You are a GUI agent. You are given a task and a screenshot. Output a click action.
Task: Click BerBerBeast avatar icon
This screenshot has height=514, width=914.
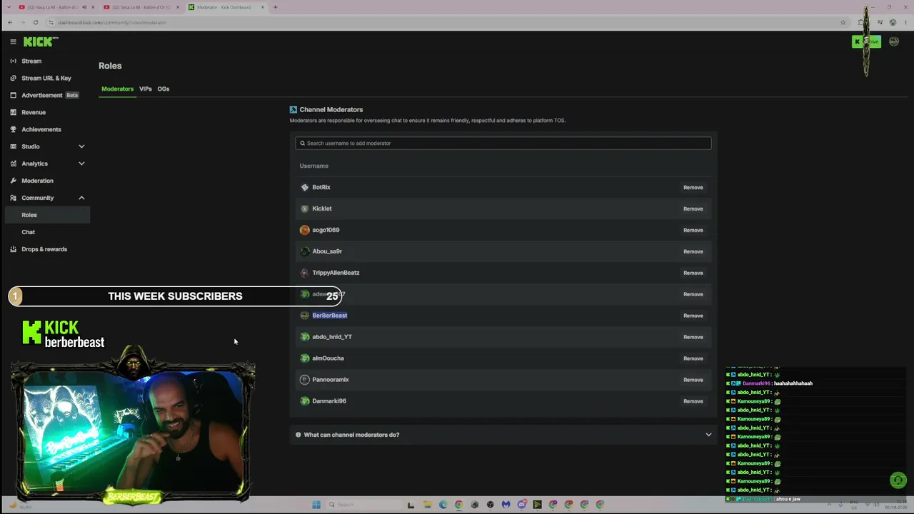tap(305, 316)
